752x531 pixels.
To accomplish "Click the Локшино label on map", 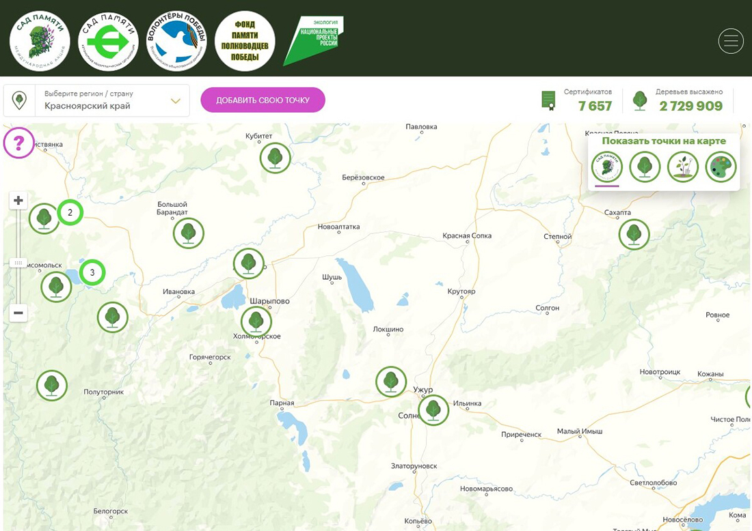I will (388, 329).
